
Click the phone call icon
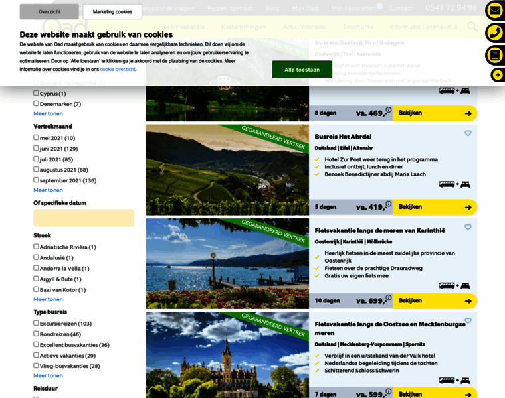click(495, 33)
